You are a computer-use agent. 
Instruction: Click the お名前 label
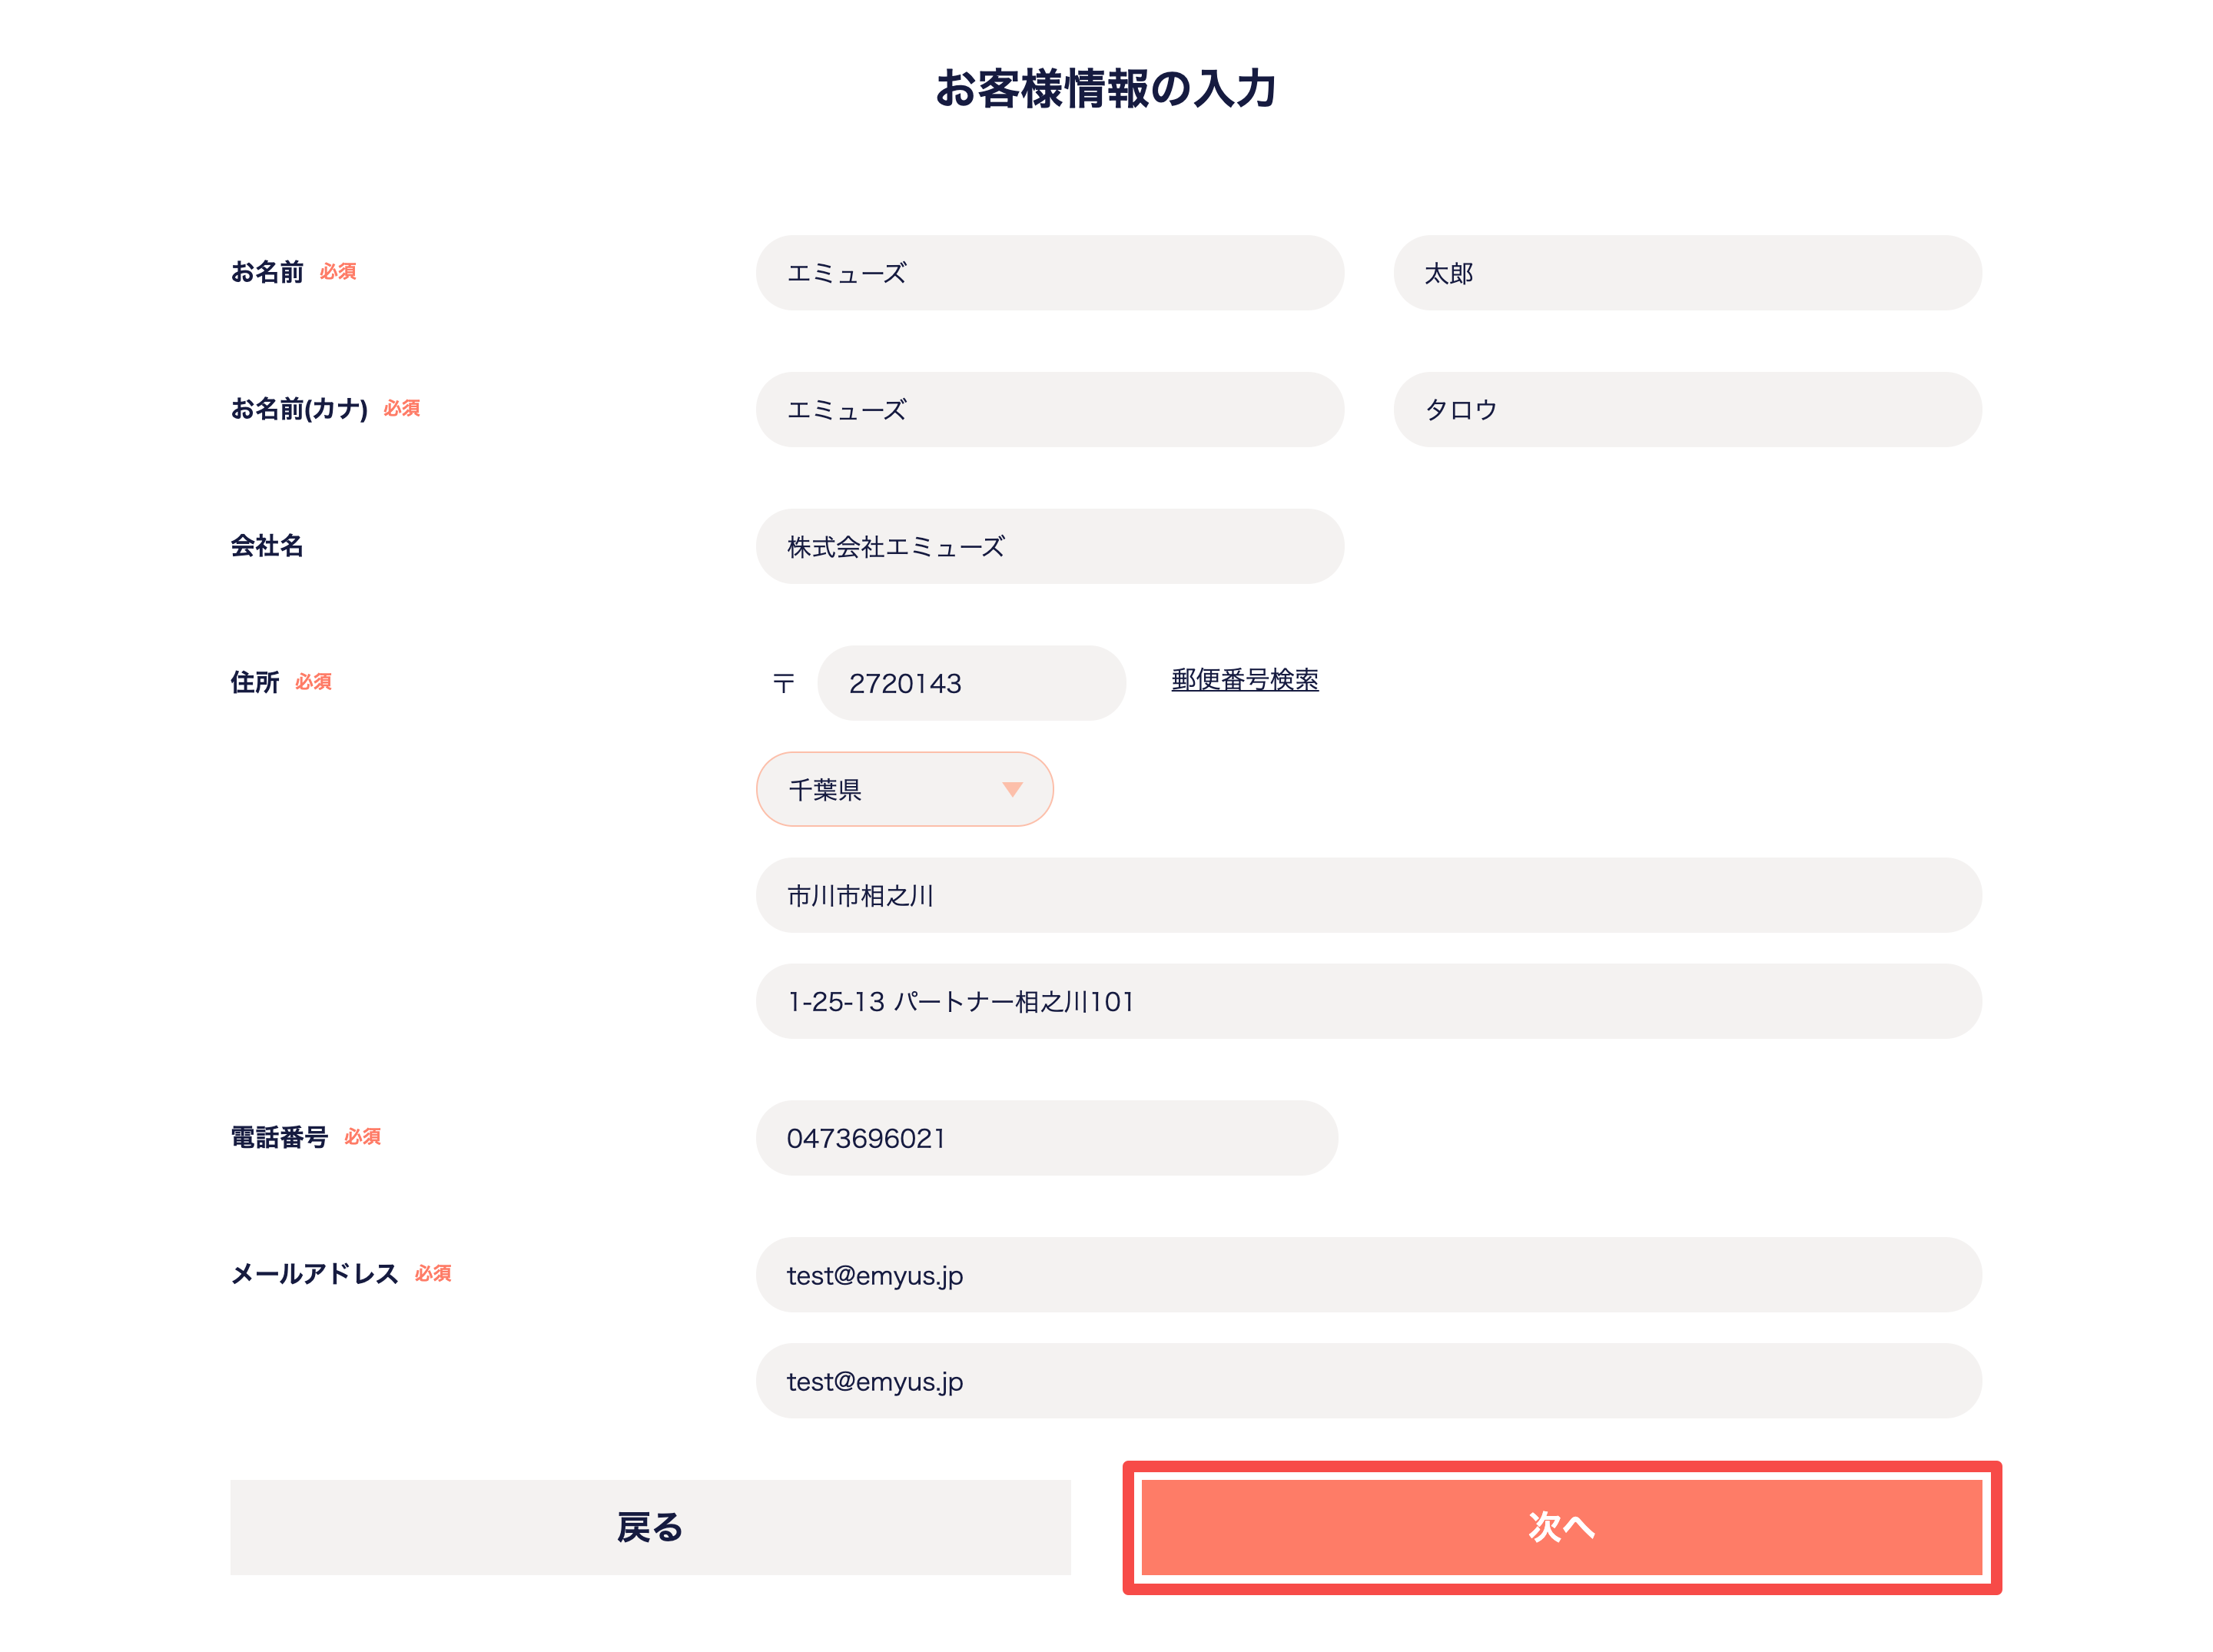pos(267,272)
